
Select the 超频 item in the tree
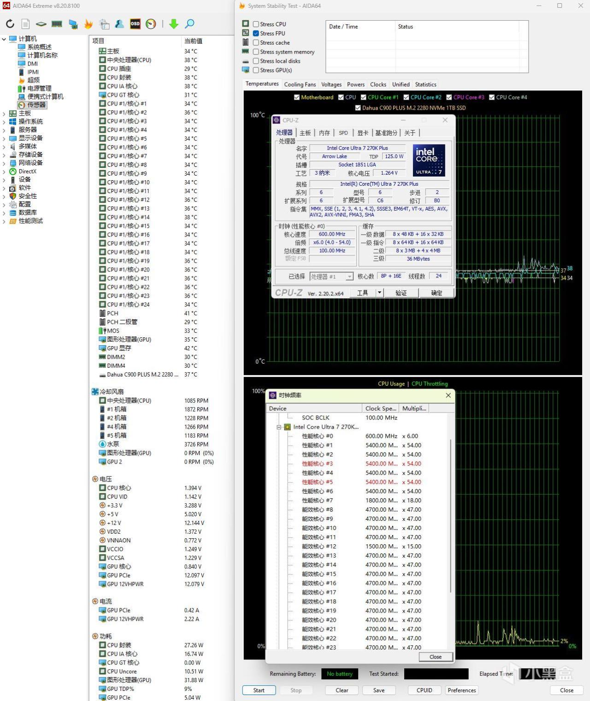pyautogui.click(x=33, y=80)
